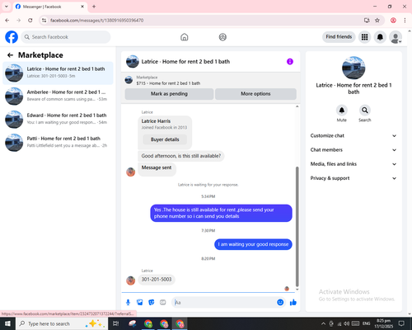Viewport: 412px width, 330px height.
Task: Click the purple conversation information icon
Action: tap(290, 62)
